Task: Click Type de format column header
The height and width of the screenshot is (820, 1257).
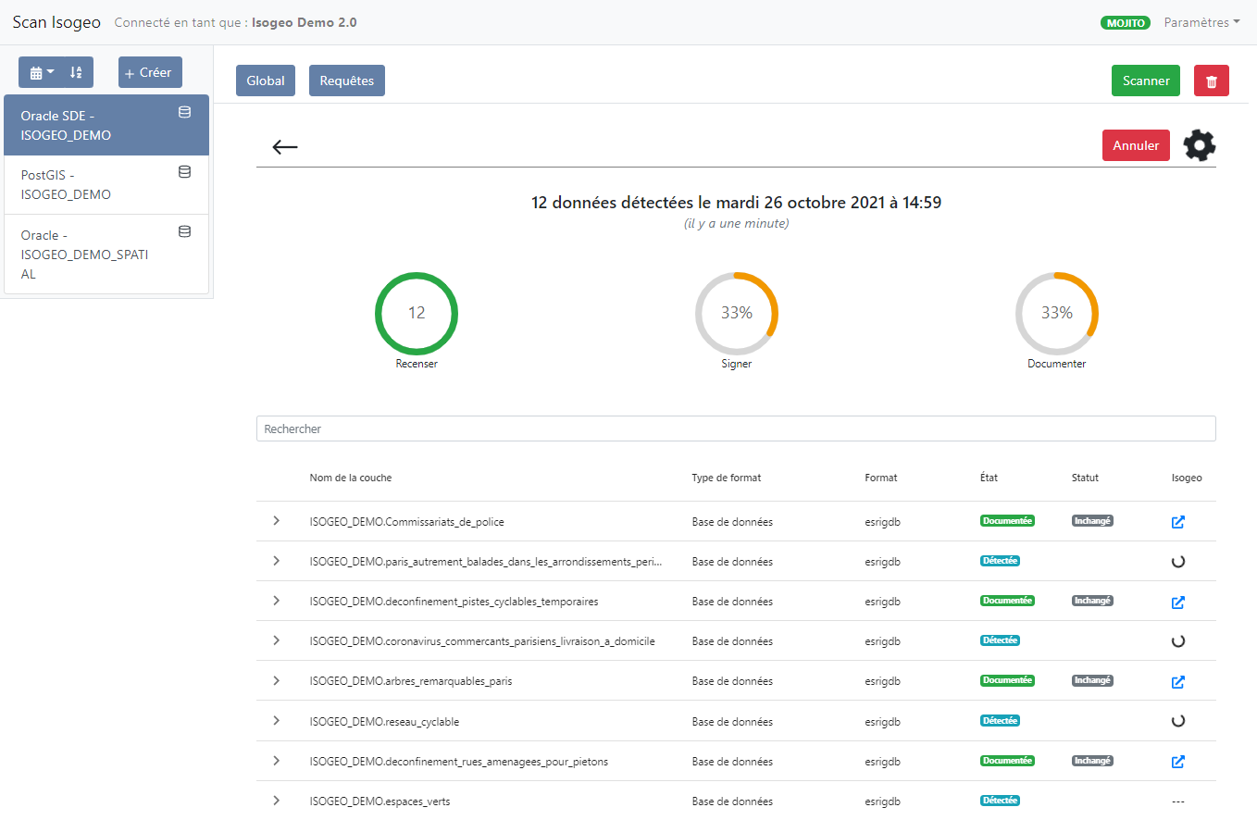Action: (727, 478)
